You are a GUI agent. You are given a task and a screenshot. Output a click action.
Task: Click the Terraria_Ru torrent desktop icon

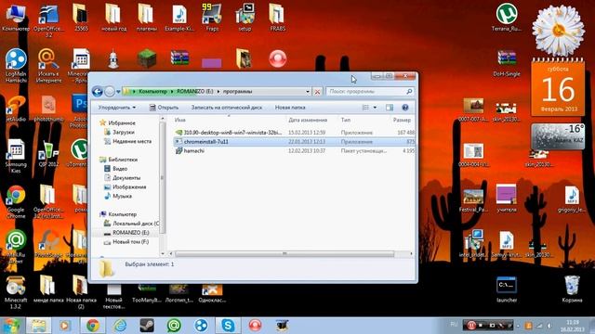point(507,18)
